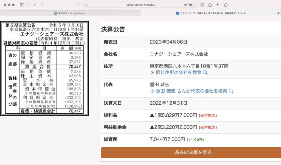Click the 第5期決算公告 balance sheet image
This screenshot has width=281, height=165.
(x=45, y=68)
